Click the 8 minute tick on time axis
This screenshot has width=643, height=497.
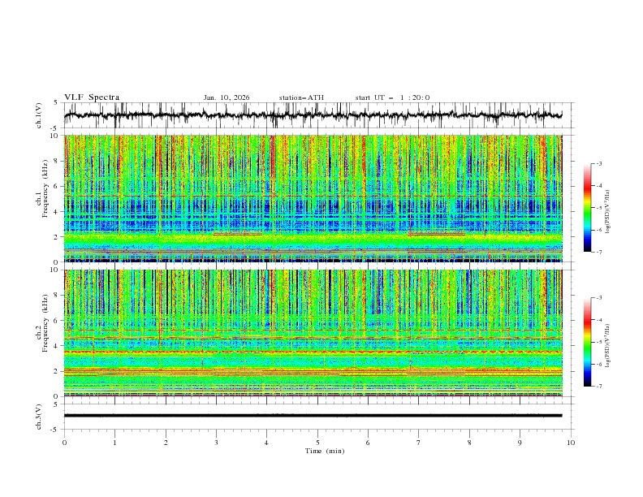469,442
